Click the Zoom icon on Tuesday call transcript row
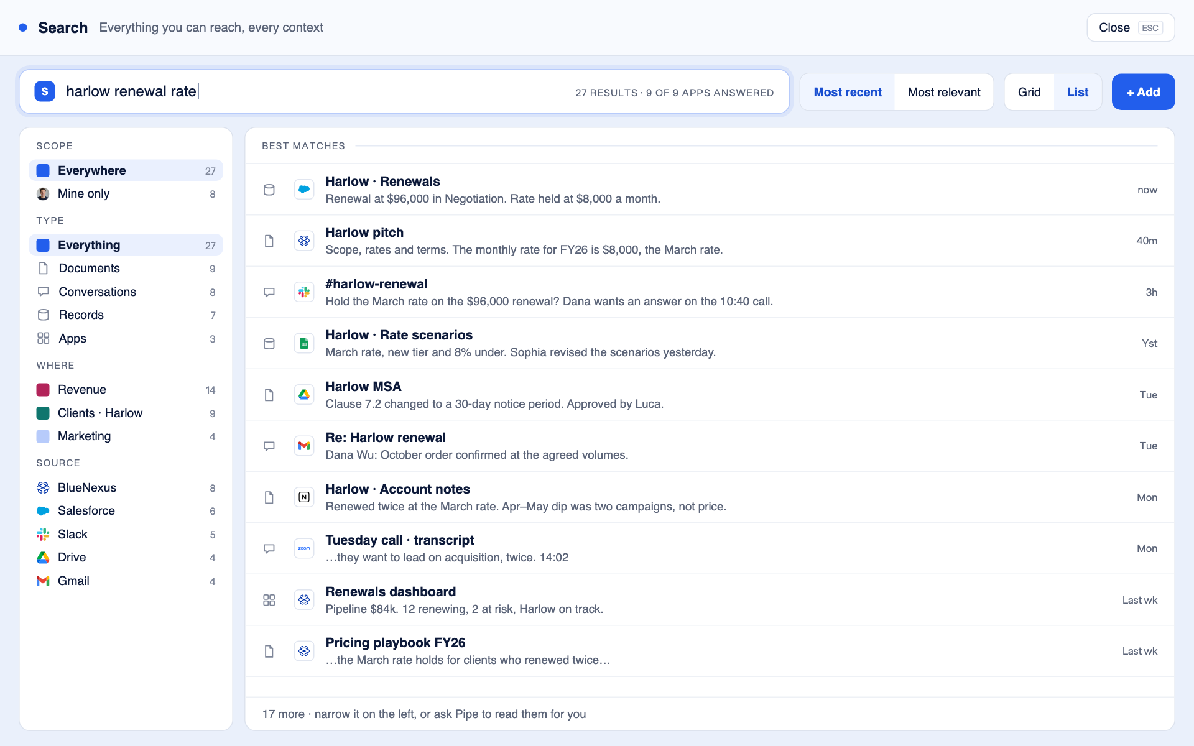Screen dimensions: 1194x746 click(x=304, y=548)
